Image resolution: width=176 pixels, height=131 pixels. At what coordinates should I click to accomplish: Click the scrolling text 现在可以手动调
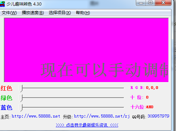pyautogui.click(x=104, y=70)
